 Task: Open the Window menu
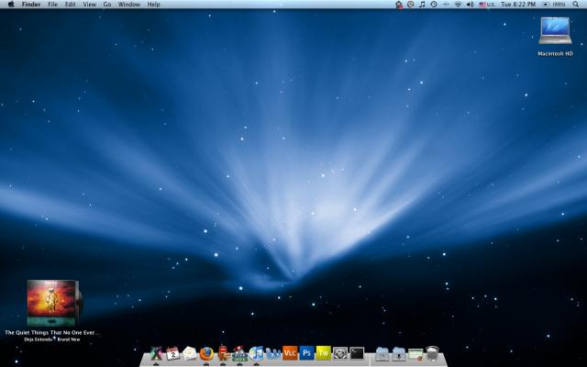(129, 5)
